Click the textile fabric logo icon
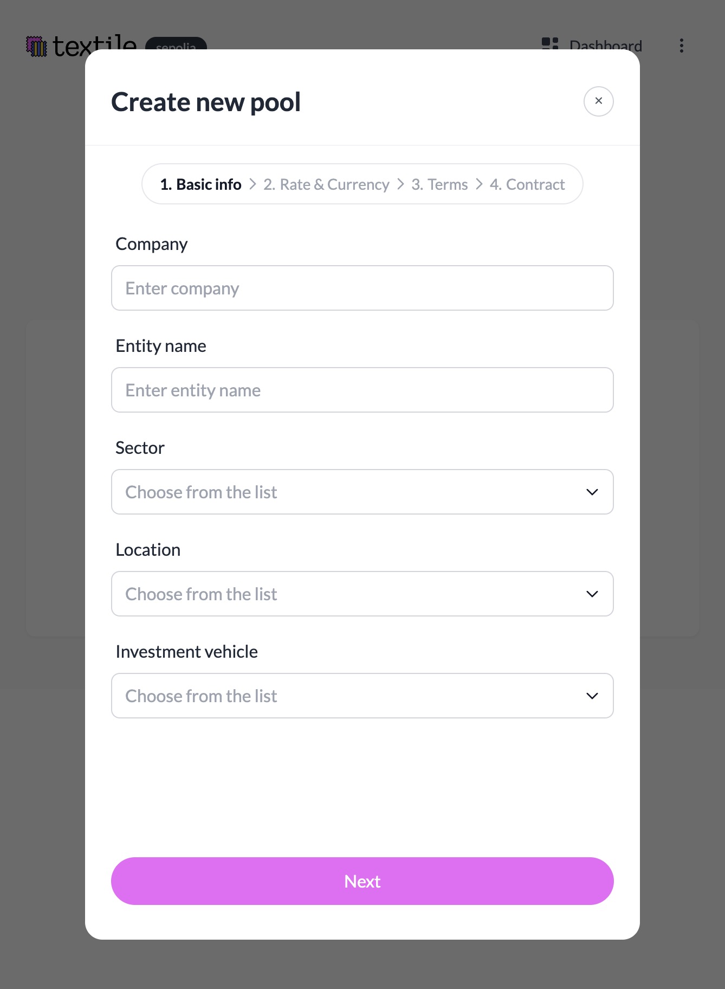This screenshot has height=989, width=725. point(37,46)
